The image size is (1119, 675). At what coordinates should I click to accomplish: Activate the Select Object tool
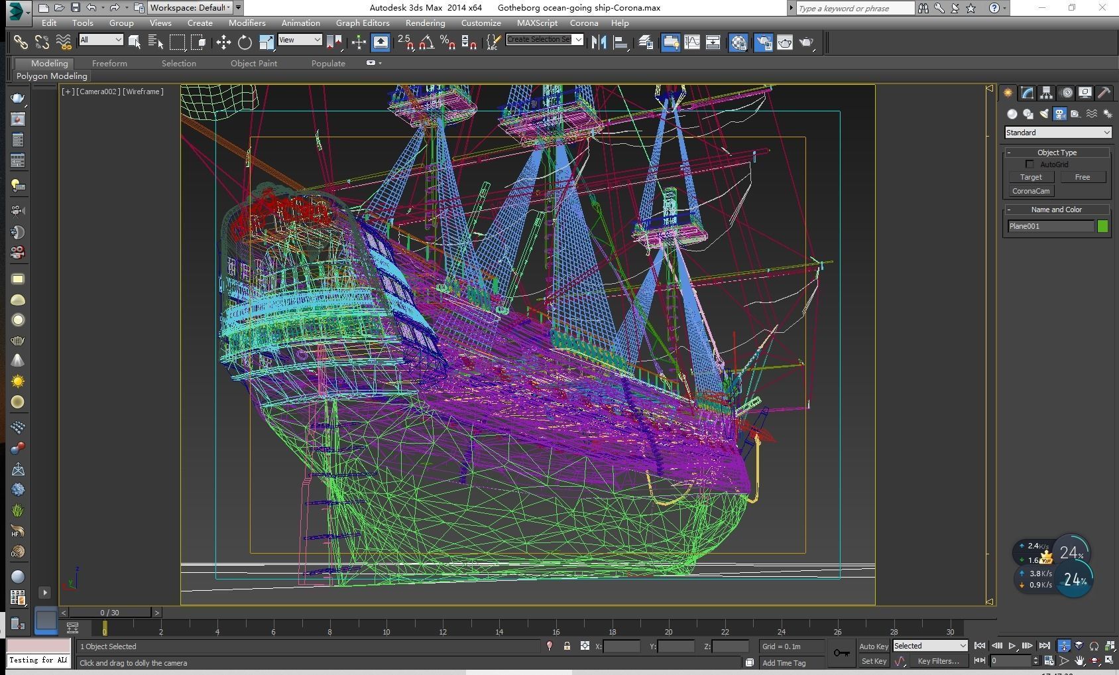135,42
